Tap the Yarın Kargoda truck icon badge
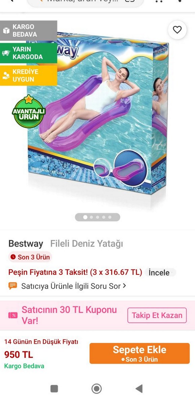 click(28, 53)
